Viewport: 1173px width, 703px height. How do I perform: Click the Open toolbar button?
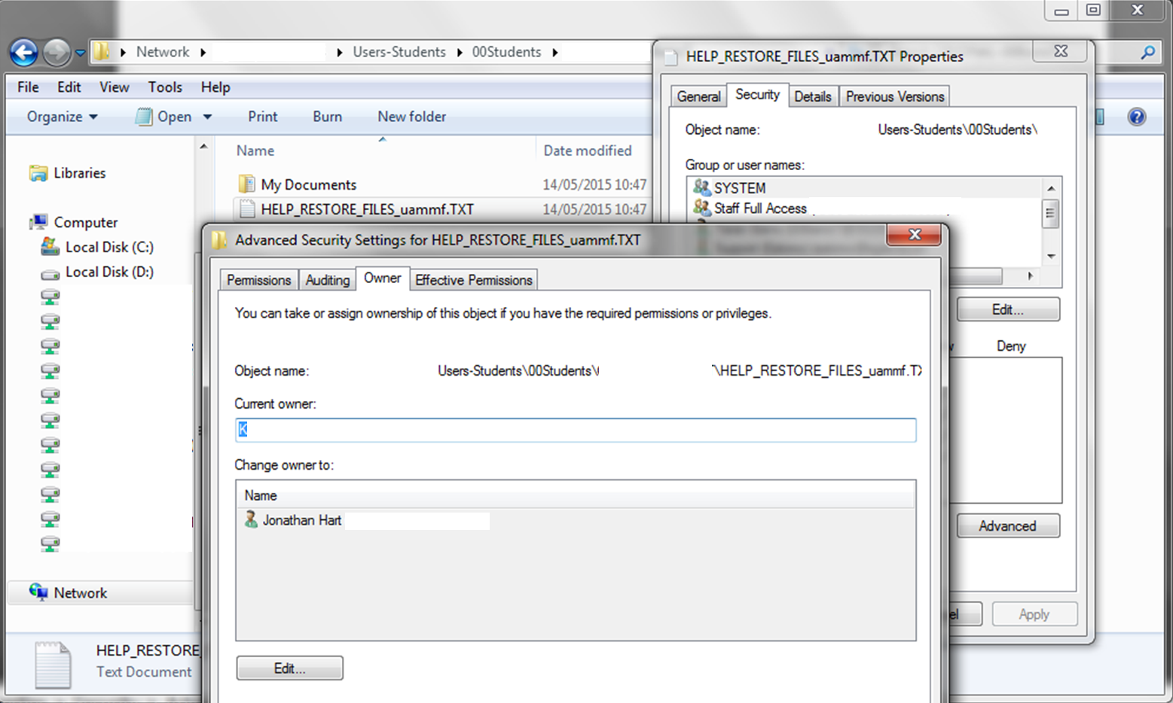(x=163, y=117)
